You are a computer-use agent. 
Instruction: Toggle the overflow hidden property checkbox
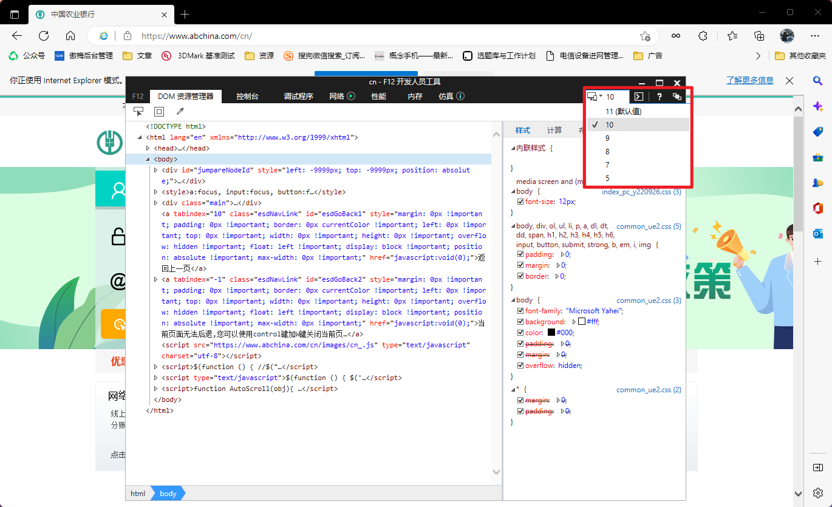[520, 366]
